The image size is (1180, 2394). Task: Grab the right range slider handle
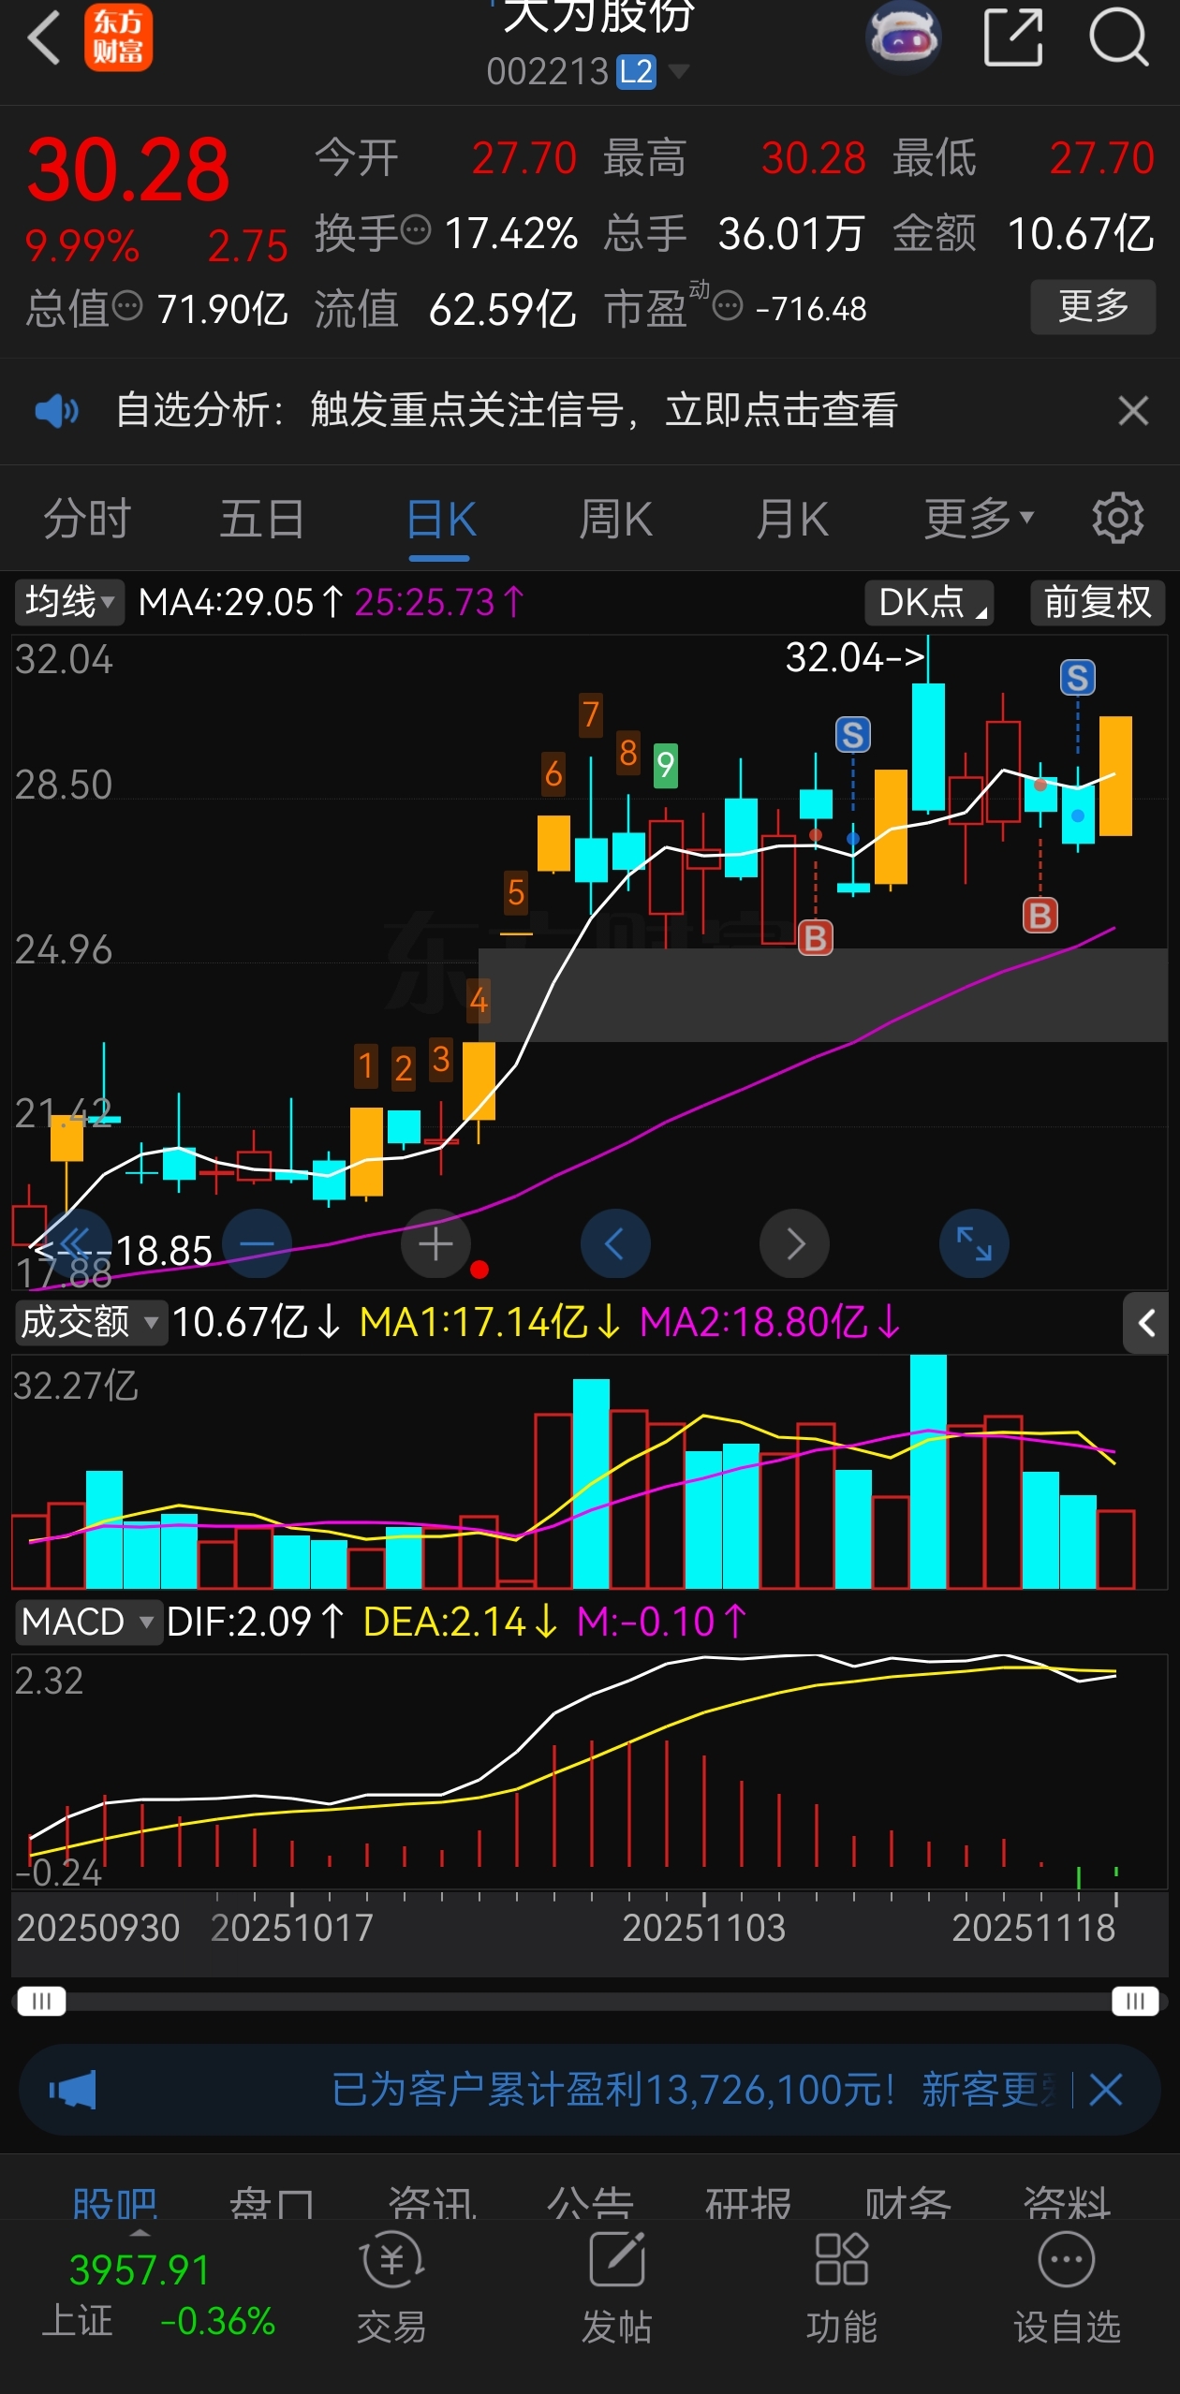pos(1136,2002)
